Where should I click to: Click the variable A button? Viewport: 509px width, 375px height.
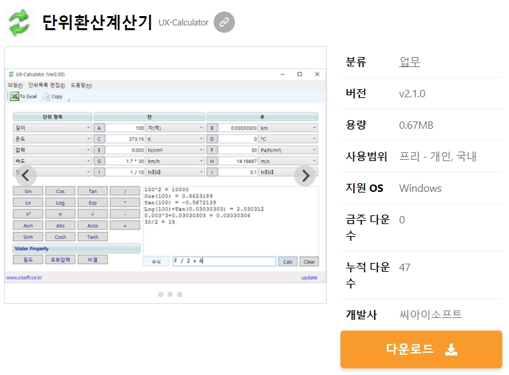(x=99, y=128)
